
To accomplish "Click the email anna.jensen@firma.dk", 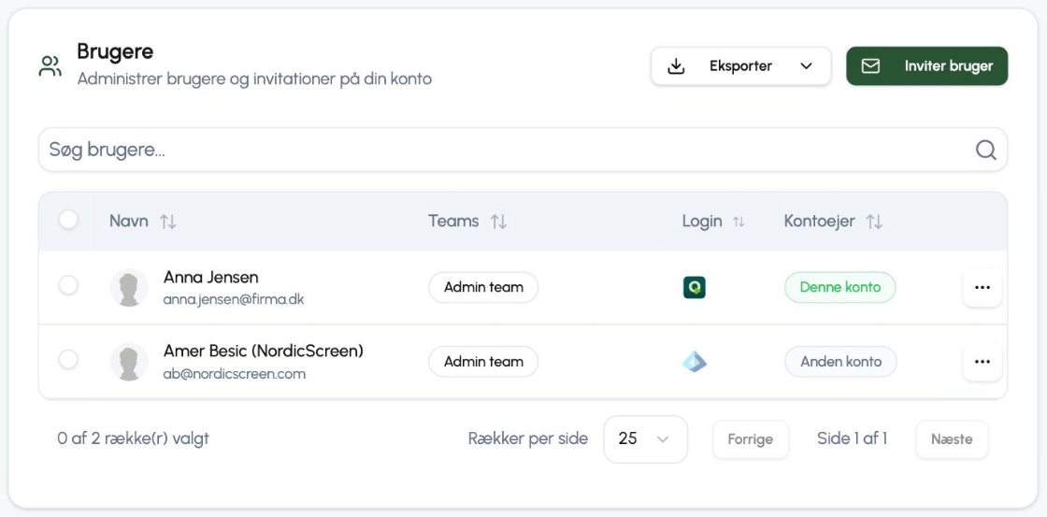I will 234,299.
